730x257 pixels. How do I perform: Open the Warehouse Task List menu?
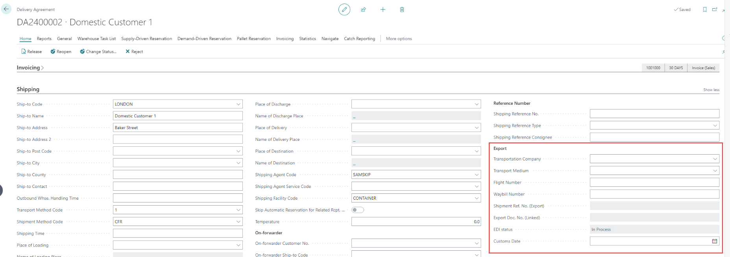pyautogui.click(x=96, y=38)
